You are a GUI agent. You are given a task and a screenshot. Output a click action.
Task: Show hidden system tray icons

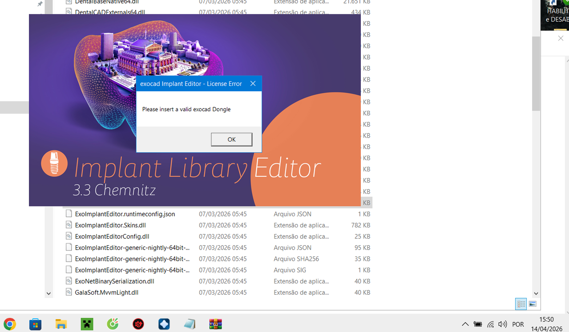click(465, 324)
